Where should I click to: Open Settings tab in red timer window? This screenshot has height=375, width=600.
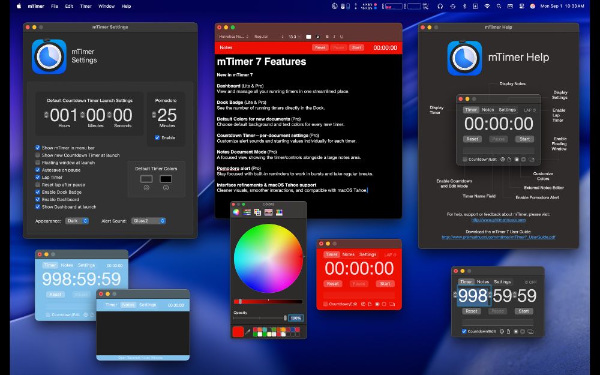368,254
